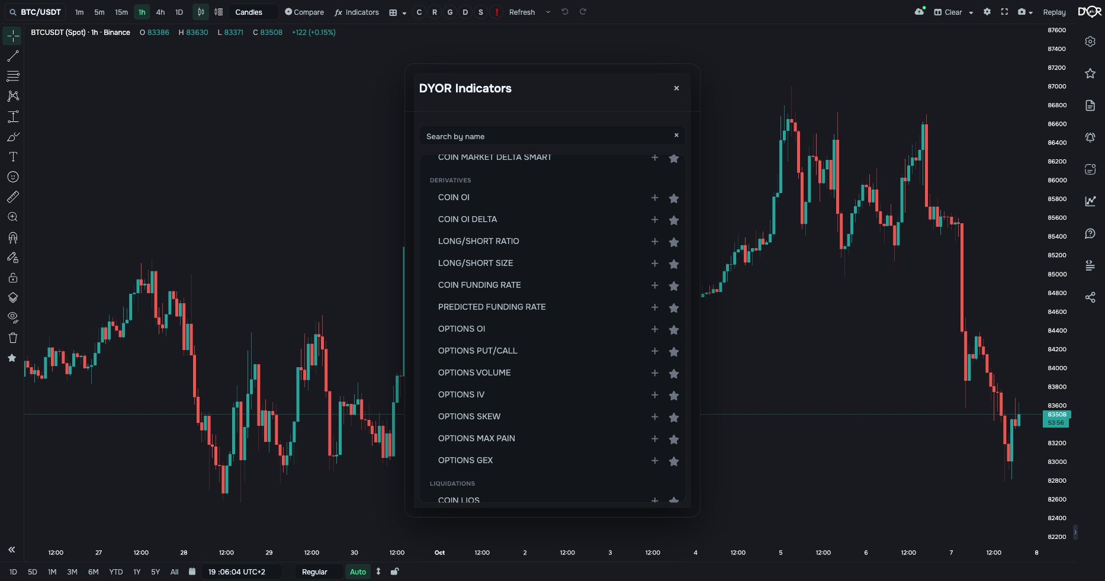This screenshot has height=581, width=1105.
Task: Activate the zoom-in magnifier tool
Action: (12, 217)
